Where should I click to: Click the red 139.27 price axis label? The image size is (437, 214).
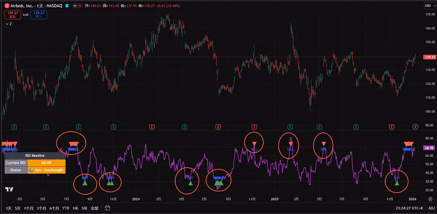tap(429, 57)
